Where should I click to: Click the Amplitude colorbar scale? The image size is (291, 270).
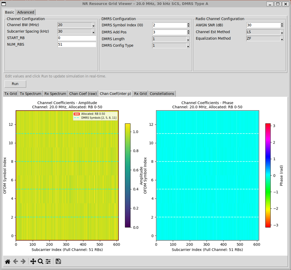128,175
